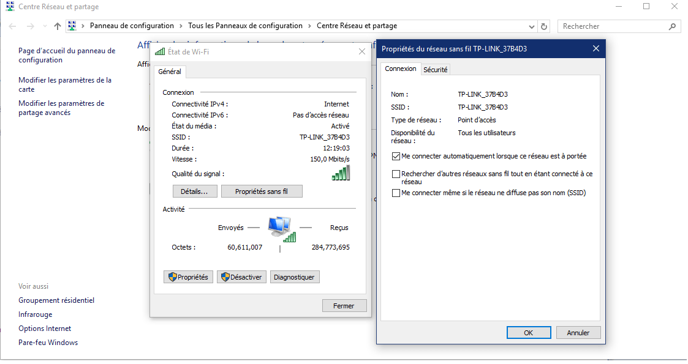Expand chevron after 'Tous les Panneaux de configuration'
The image size is (688, 364).
pos(309,26)
